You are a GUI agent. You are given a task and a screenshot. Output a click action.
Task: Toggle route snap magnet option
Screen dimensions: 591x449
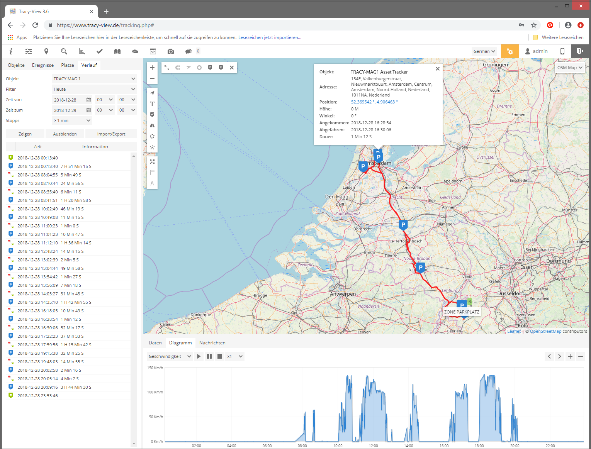pos(178,68)
